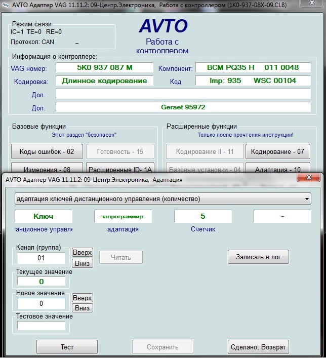326x358 pixels.
Task: Click Этот раздел "безопасен" note
Action: coord(84,135)
